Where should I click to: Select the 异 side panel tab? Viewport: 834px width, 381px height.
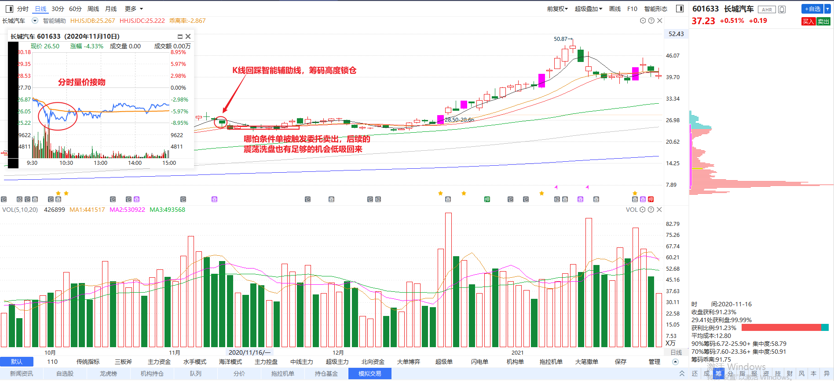tap(826, 374)
